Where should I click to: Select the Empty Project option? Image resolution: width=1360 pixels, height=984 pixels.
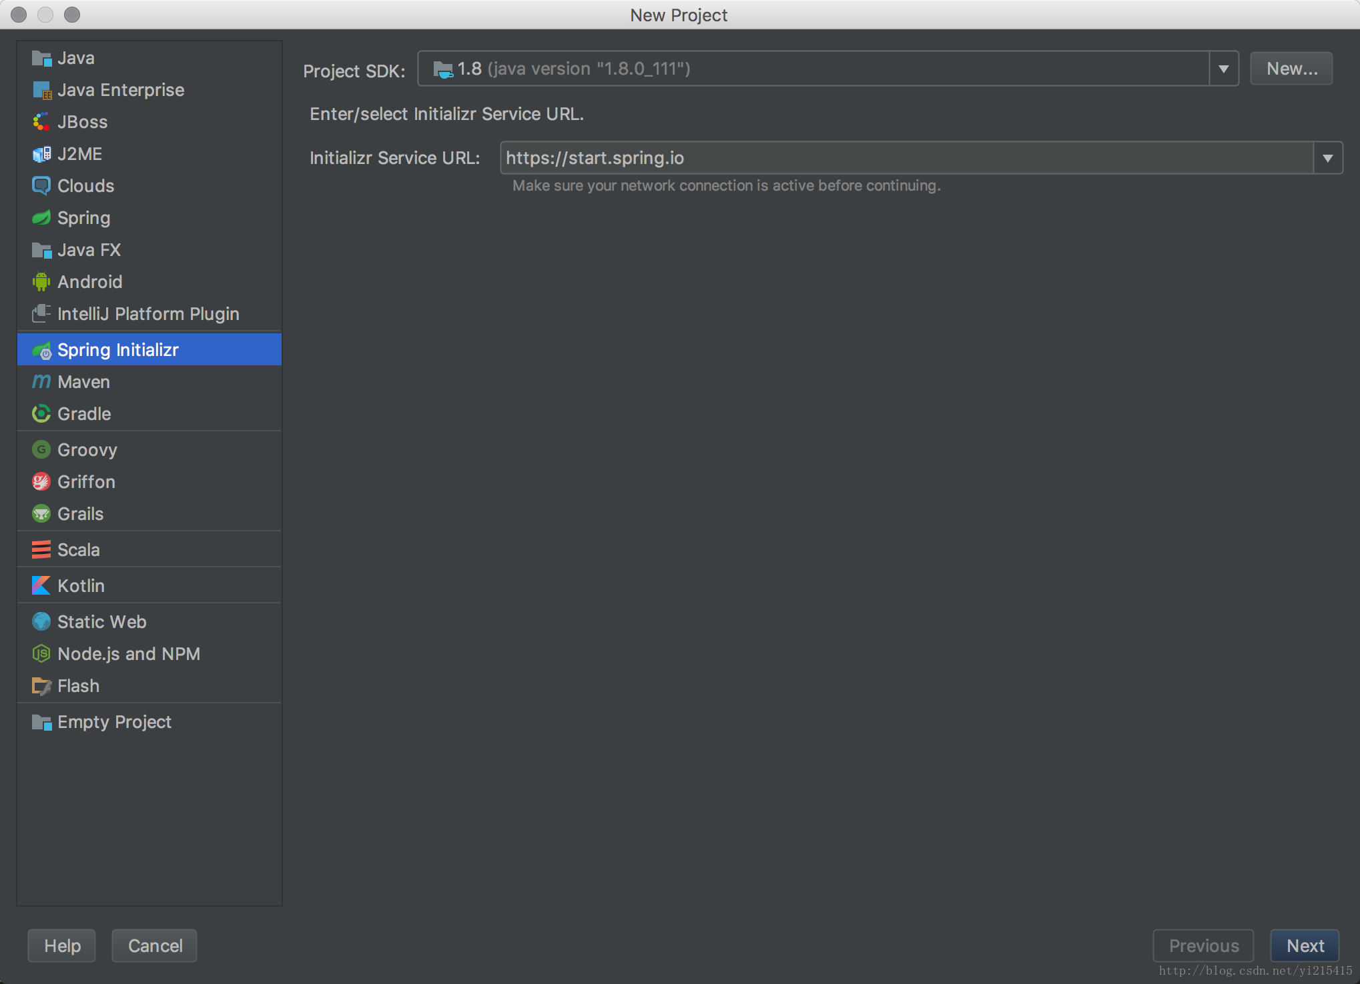[x=115, y=721]
